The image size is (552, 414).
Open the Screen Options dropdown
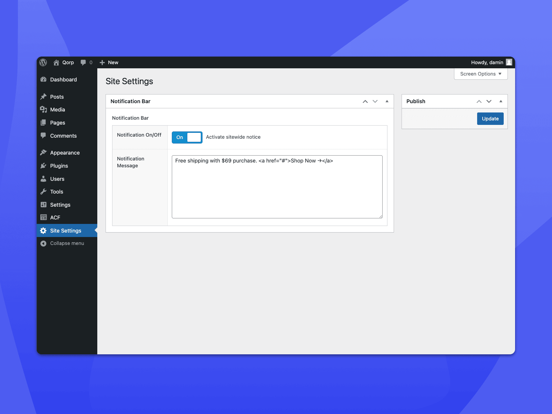[481, 74]
